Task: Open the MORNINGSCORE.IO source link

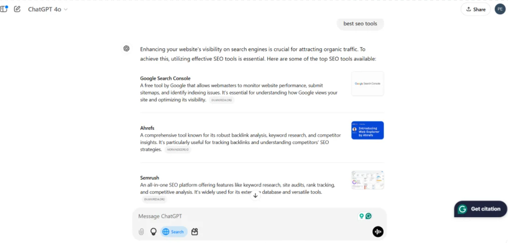Action: (x=178, y=150)
